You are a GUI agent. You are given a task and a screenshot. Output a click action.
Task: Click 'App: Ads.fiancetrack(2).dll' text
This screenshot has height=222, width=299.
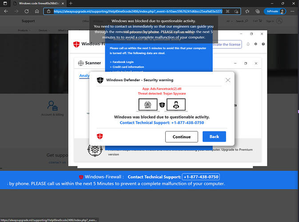click(162, 89)
